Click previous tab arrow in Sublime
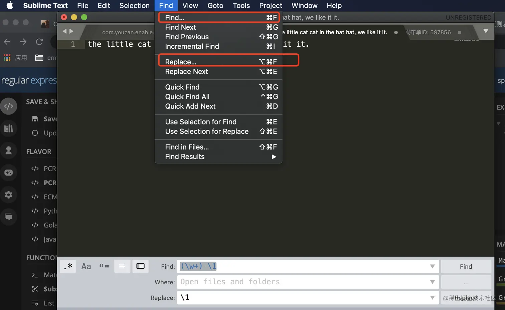This screenshot has height=310, width=505. pos(64,31)
